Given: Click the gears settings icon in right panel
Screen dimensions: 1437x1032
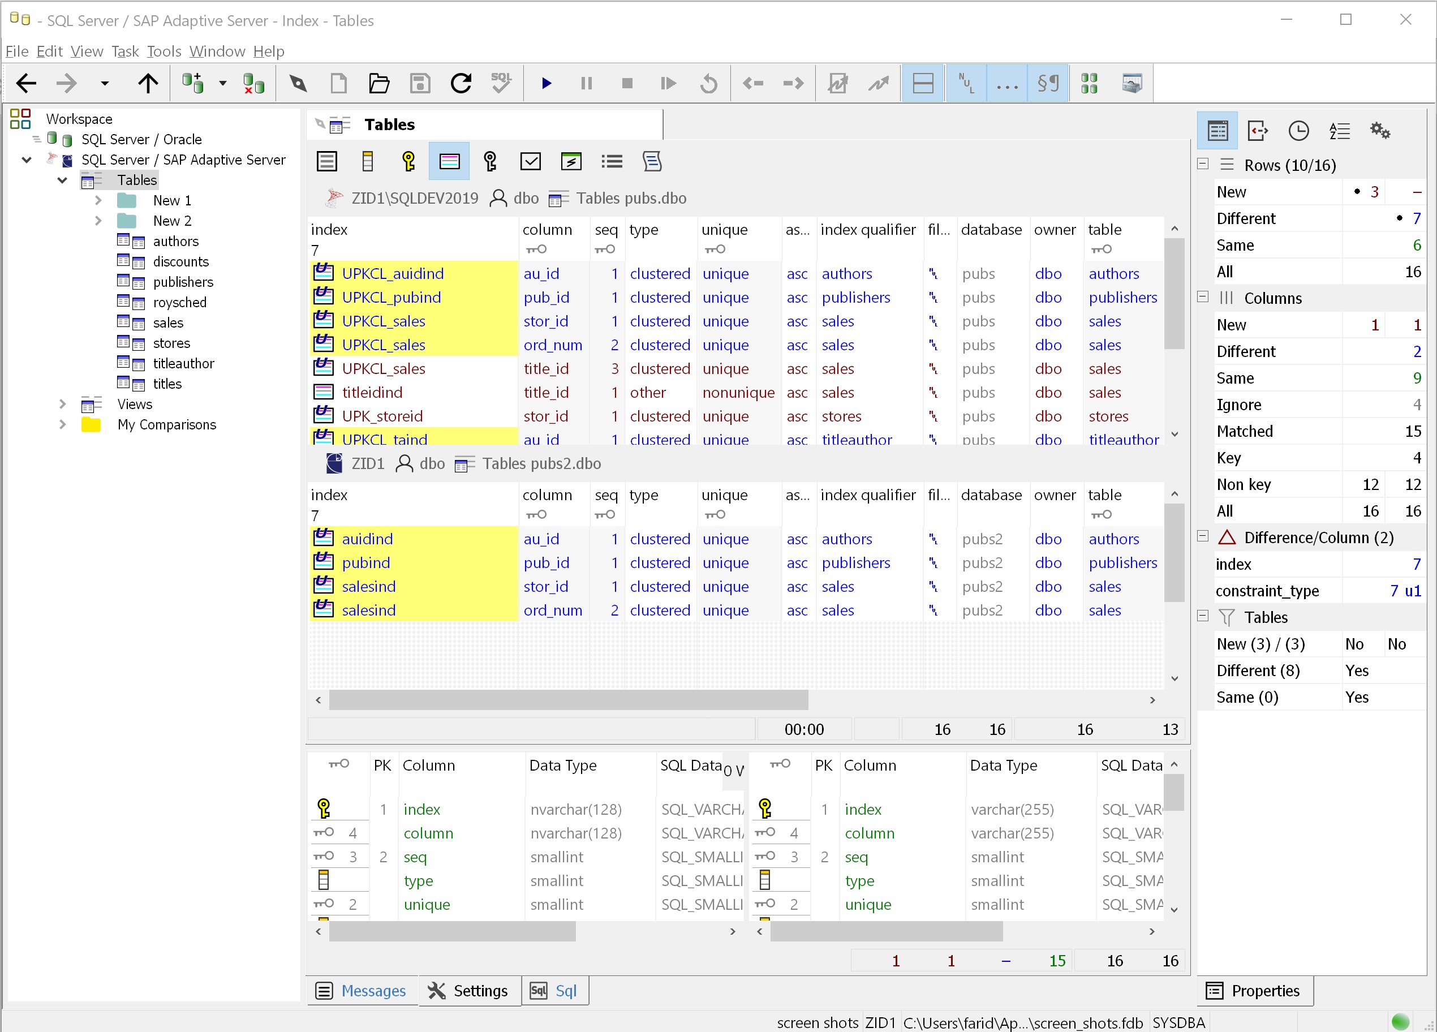Looking at the screenshot, I should click(x=1379, y=131).
